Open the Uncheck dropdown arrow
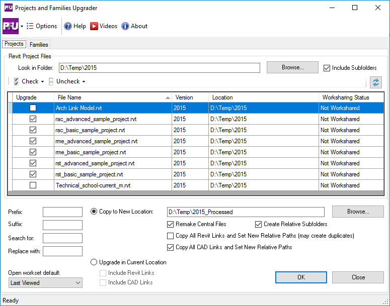Viewport: 390px width, 306px height. (x=84, y=82)
